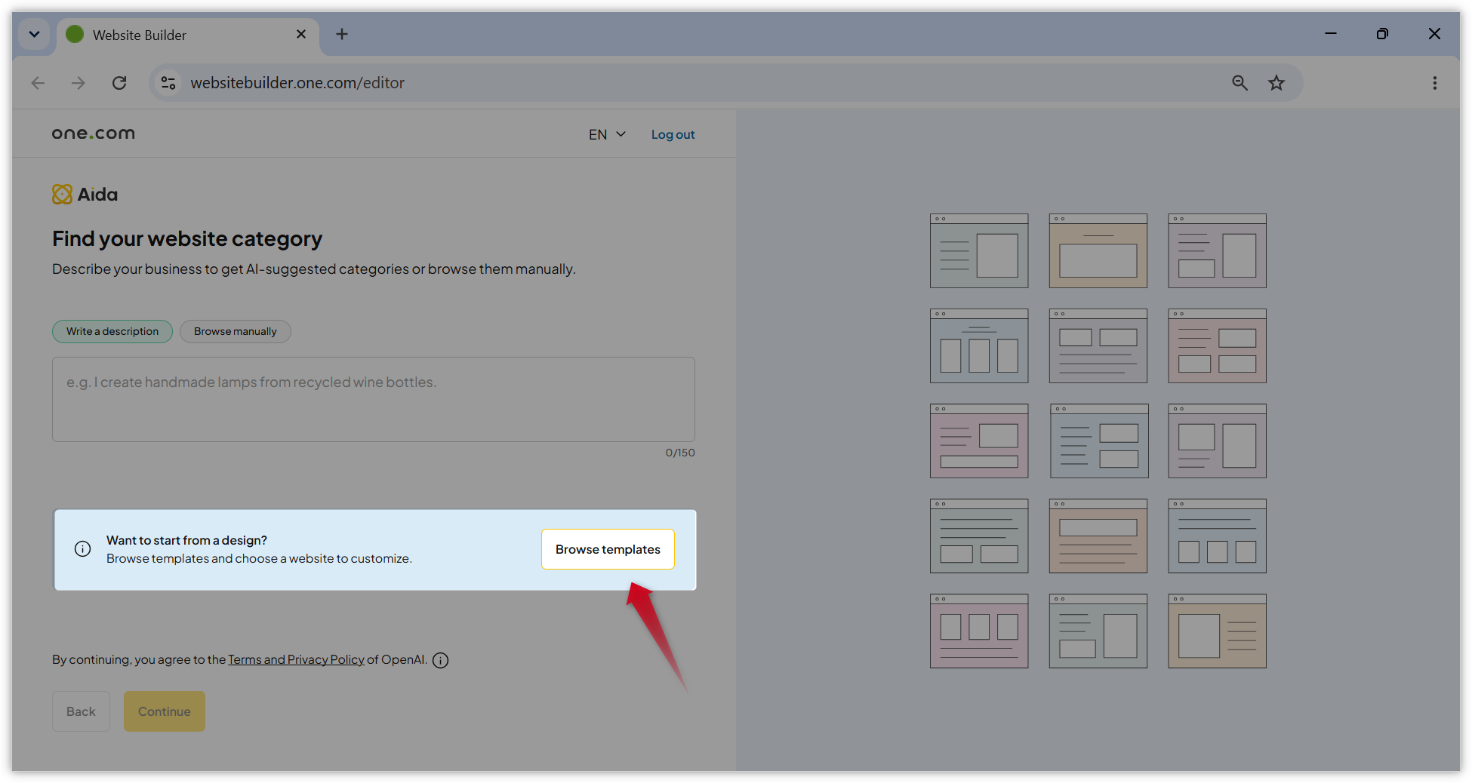
Task: Switch to Browse manually tab
Action: click(x=236, y=331)
